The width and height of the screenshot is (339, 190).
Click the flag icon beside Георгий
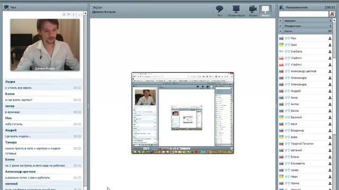281,144
